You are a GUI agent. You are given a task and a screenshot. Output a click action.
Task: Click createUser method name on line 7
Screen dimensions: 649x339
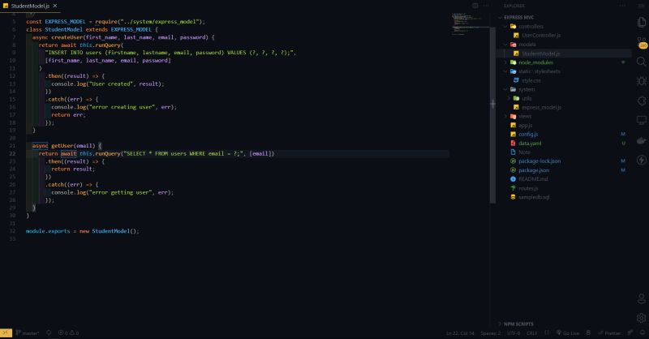point(67,37)
